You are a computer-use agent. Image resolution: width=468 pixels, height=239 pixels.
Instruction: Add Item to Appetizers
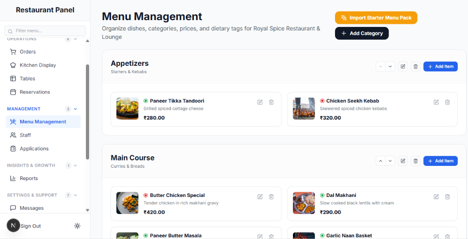(x=441, y=67)
